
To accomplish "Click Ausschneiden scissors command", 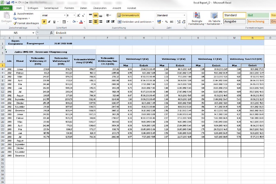I will coord(23,13).
